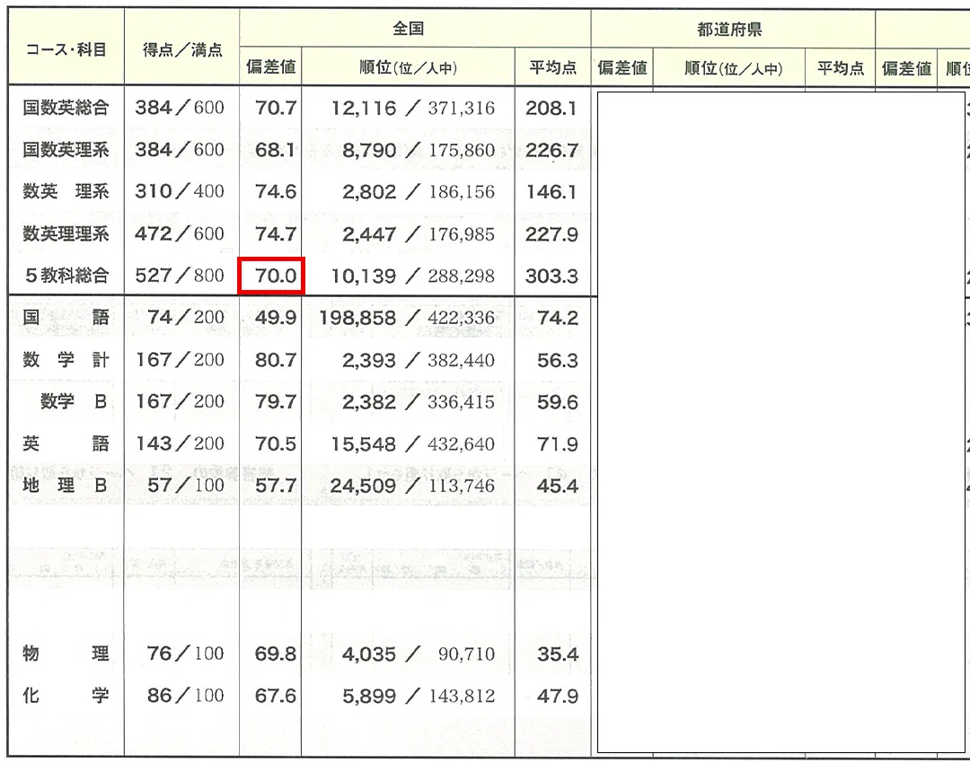970x763 pixels.
Task: Click 平均点 header under 都道府県
Action: (841, 68)
